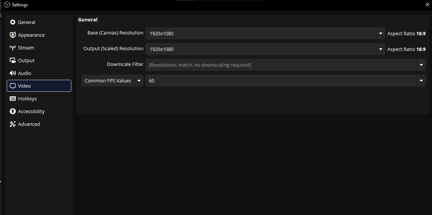Click the Output (Scaled) Resolution label
The image size is (432, 215).
113,48
